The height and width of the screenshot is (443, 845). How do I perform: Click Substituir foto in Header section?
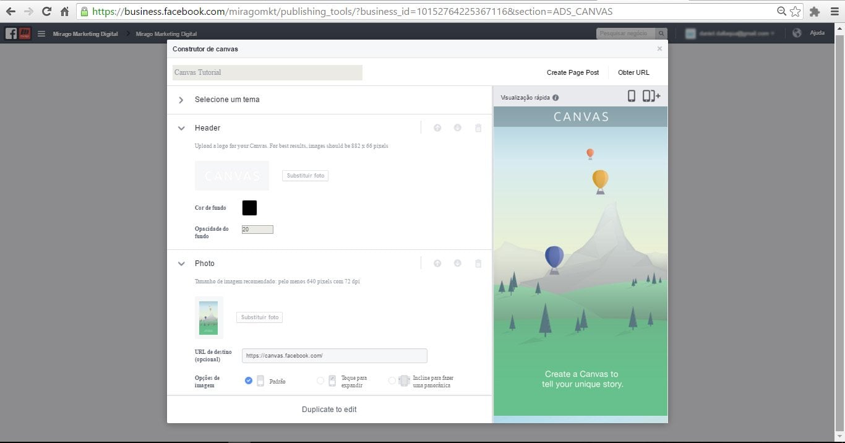pos(306,176)
